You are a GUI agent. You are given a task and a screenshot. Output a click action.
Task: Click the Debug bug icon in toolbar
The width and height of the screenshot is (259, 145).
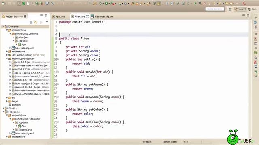100,3
